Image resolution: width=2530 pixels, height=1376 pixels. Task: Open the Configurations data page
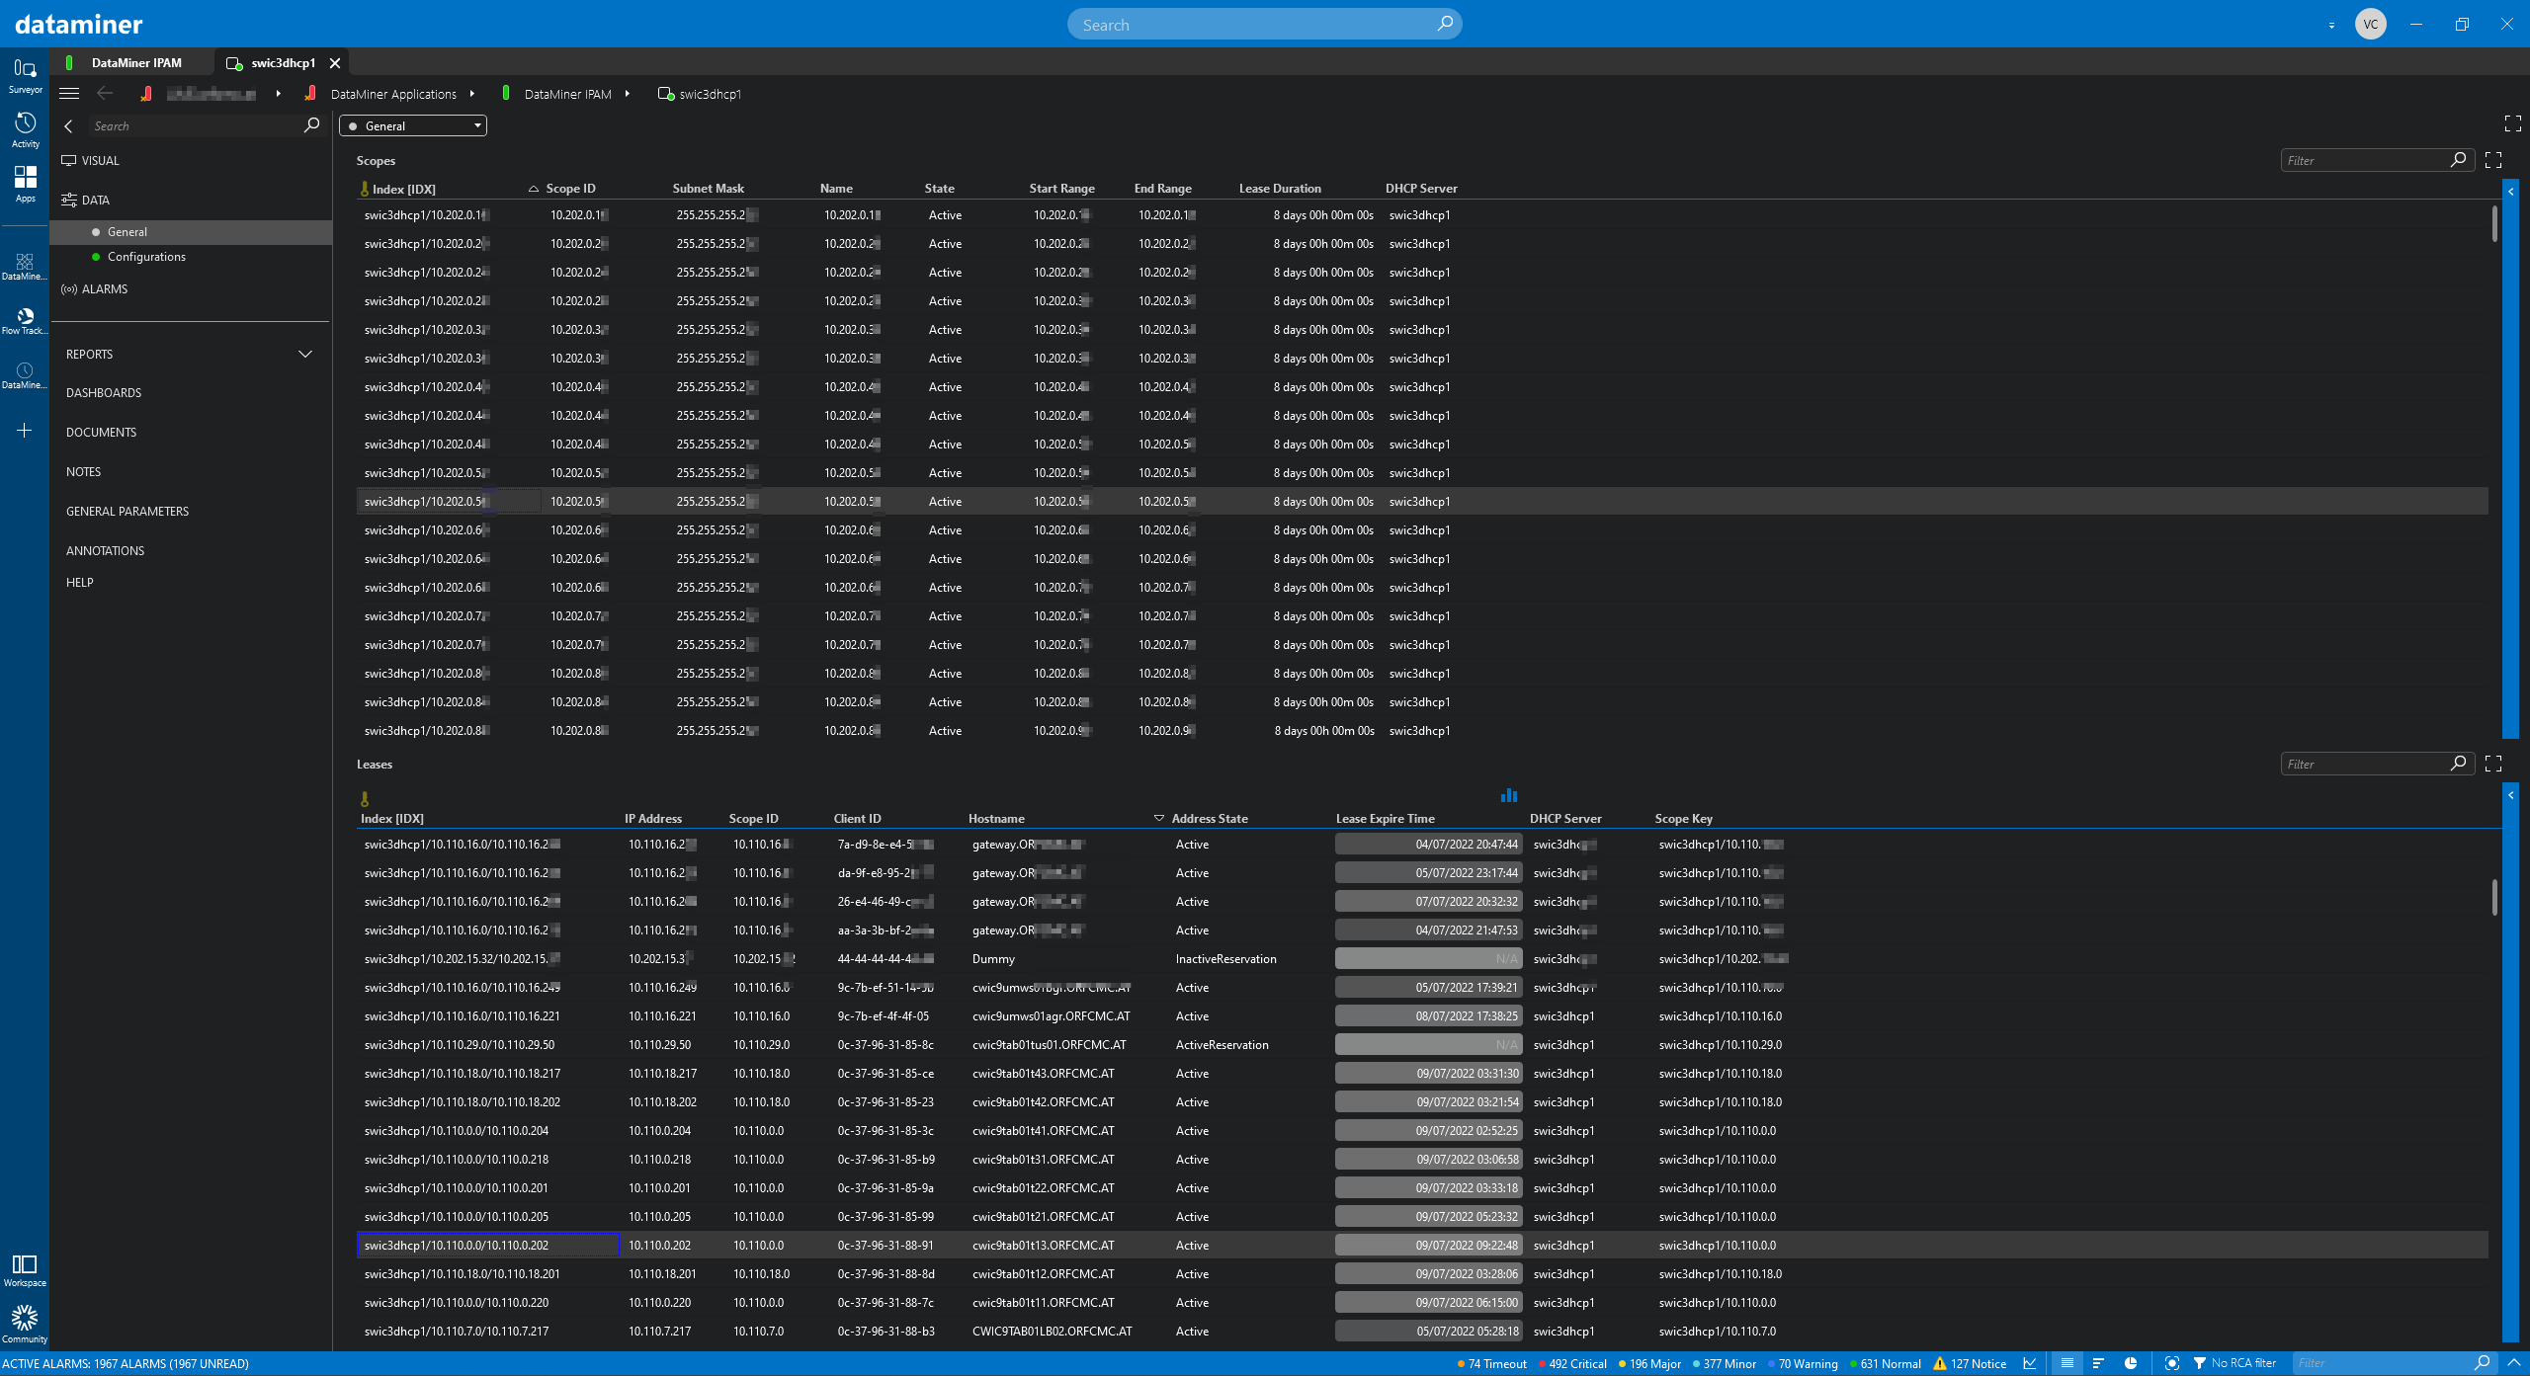(146, 257)
